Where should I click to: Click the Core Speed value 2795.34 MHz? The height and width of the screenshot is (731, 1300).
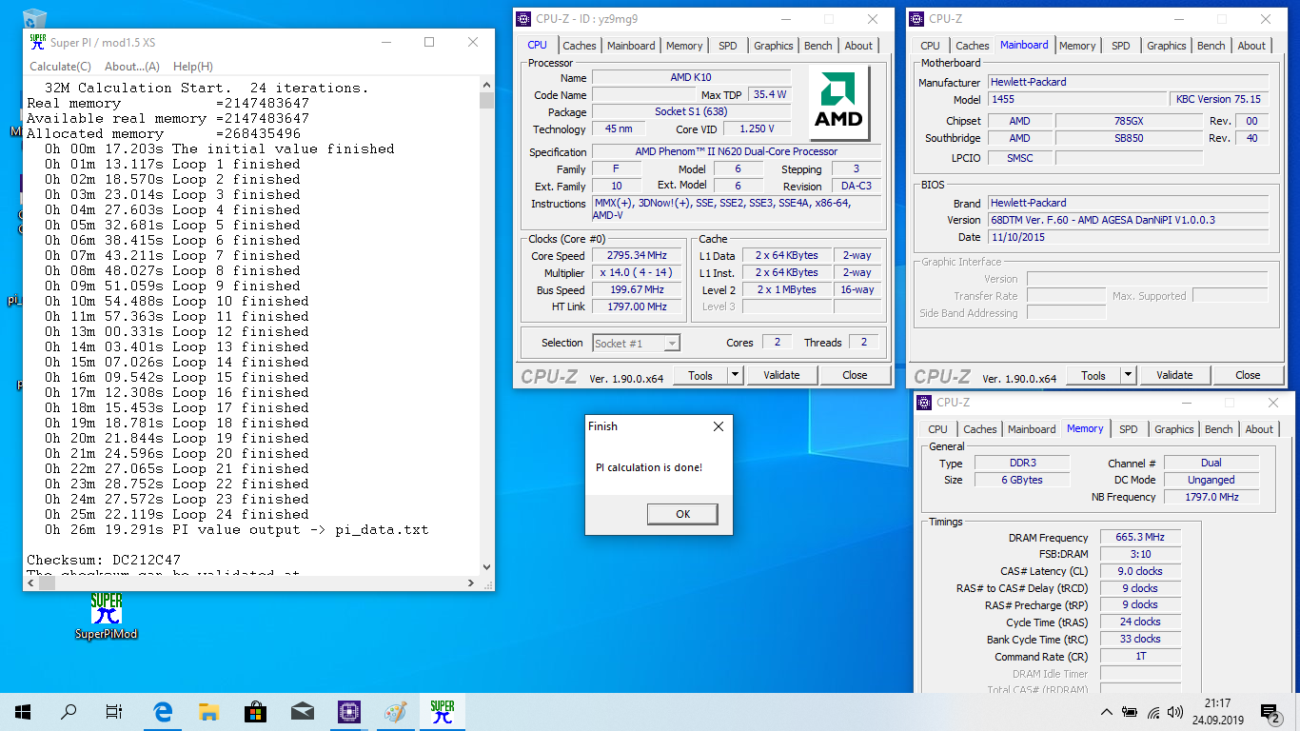pos(637,256)
